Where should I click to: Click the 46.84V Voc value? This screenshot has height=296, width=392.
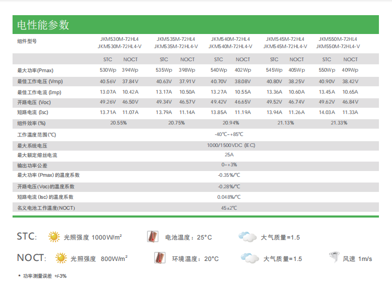point(350,102)
